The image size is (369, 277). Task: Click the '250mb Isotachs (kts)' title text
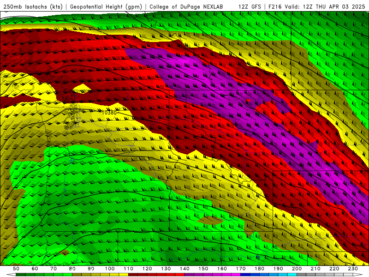point(33,6)
